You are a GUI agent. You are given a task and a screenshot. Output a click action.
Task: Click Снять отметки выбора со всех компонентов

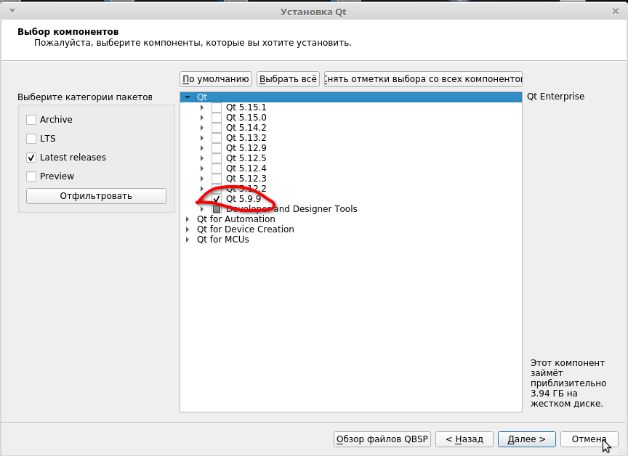(423, 79)
